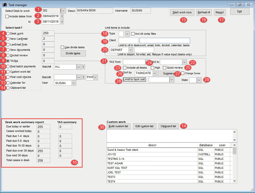
Task: Click the descr column header
Action: pyautogui.click(x=152, y=145)
